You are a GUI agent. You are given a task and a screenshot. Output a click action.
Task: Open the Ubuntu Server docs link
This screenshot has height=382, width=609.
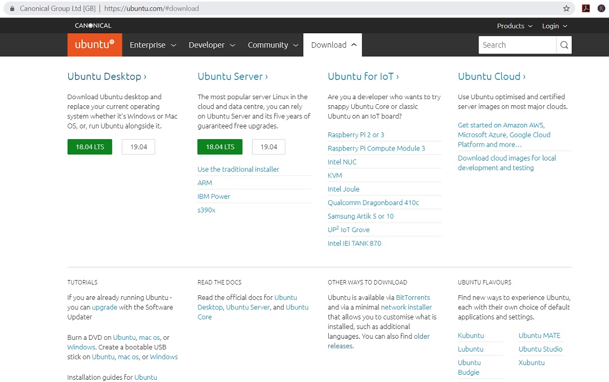(248, 307)
